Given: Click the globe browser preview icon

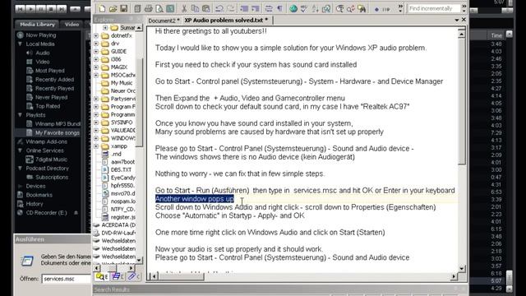Looking at the screenshot, I should [293, 9].
